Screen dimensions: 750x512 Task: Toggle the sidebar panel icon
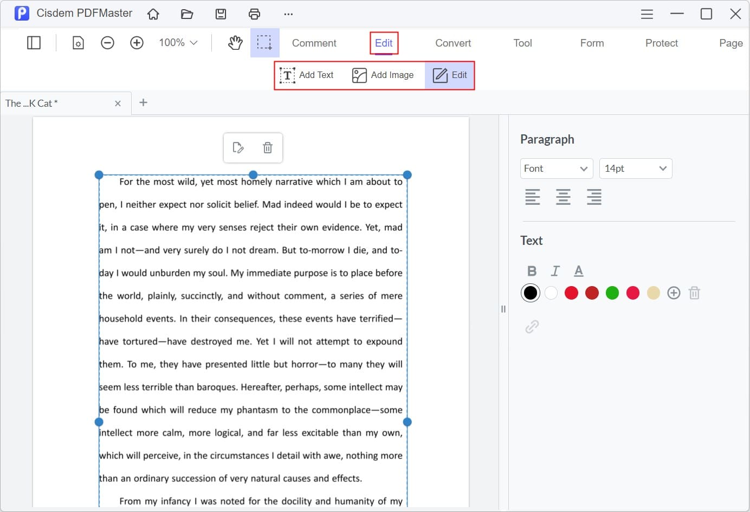click(x=34, y=43)
